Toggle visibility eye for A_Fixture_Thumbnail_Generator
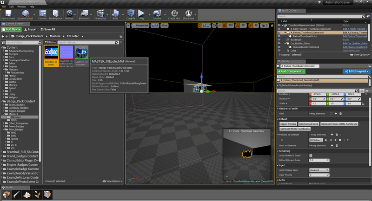This screenshot has width=372, height=201. 279,33
